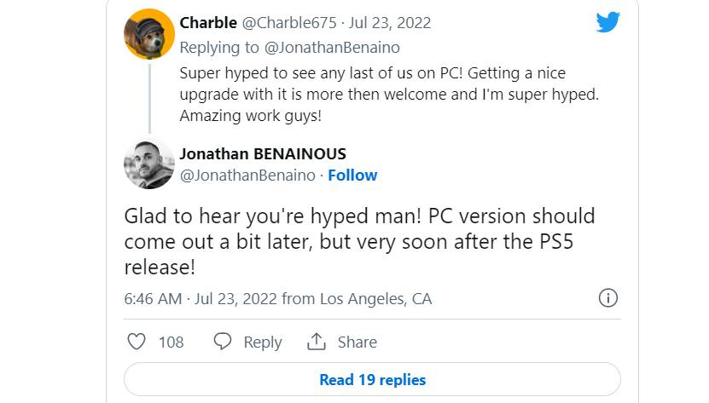This screenshot has height=403, width=709.
Task: Click the Reply text label
Action: click(262, 342)
